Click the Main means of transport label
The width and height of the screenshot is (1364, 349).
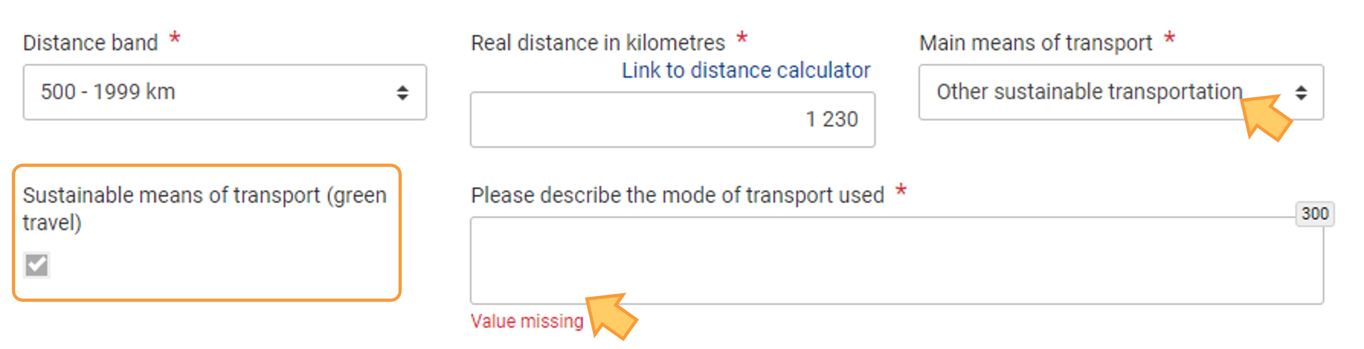click(1036, 43)
